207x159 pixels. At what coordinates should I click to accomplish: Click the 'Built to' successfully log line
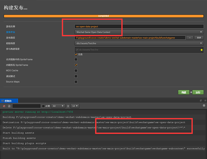point(104,149)
